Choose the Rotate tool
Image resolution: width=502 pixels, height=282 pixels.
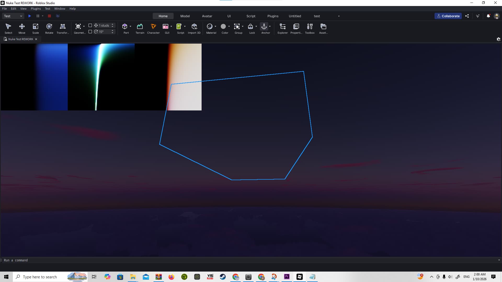point(49,29)
